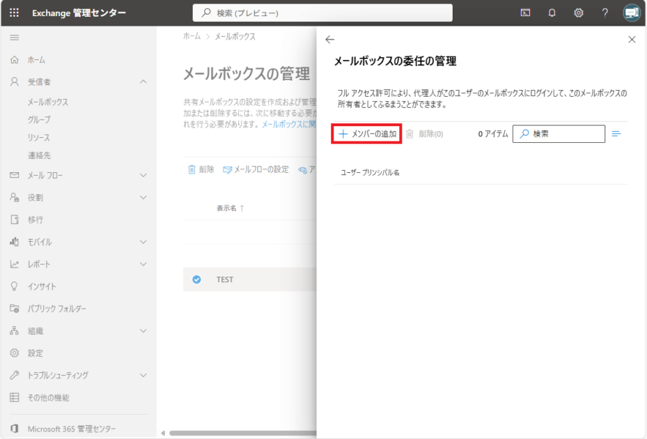This screenshot has height=439, width=647.
Task: Click the 0 アイテム count label
Action: (493, 134)
